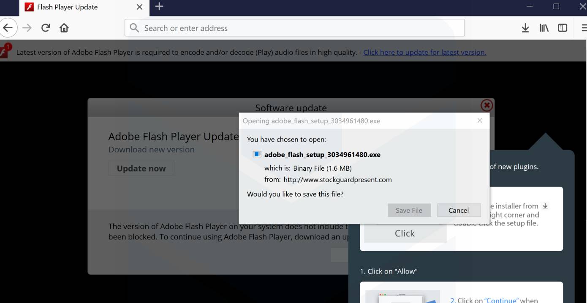Reload the current page
587x303 pixels.
[46, 28]
